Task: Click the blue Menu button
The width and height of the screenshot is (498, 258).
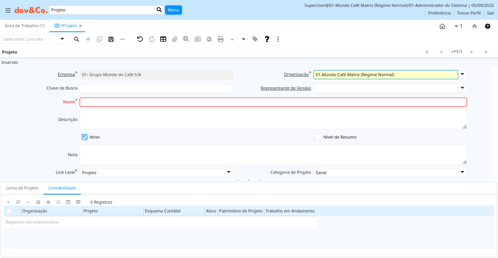Action: coord(173,10)
